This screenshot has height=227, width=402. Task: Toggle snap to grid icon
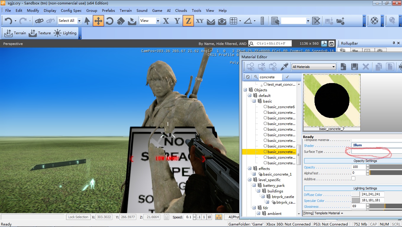pyautogui.click(x=234, y=21)
